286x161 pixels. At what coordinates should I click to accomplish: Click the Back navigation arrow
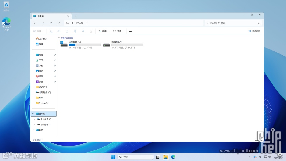pyautogui.click(x=35, y=23)
